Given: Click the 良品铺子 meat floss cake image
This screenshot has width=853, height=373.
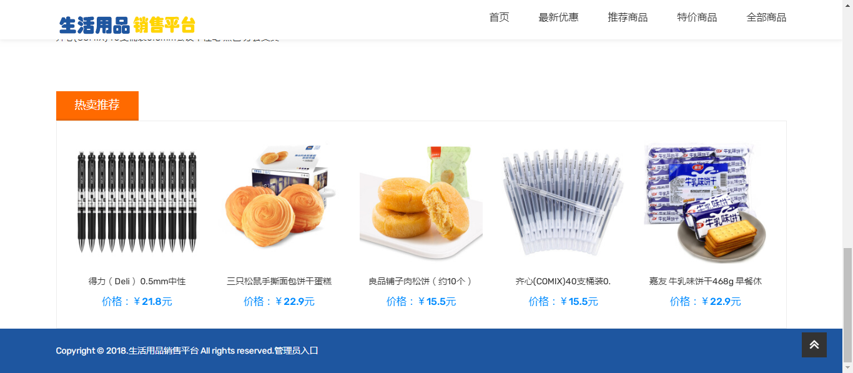Looking at the screenshot, I should tap(421, 201).
